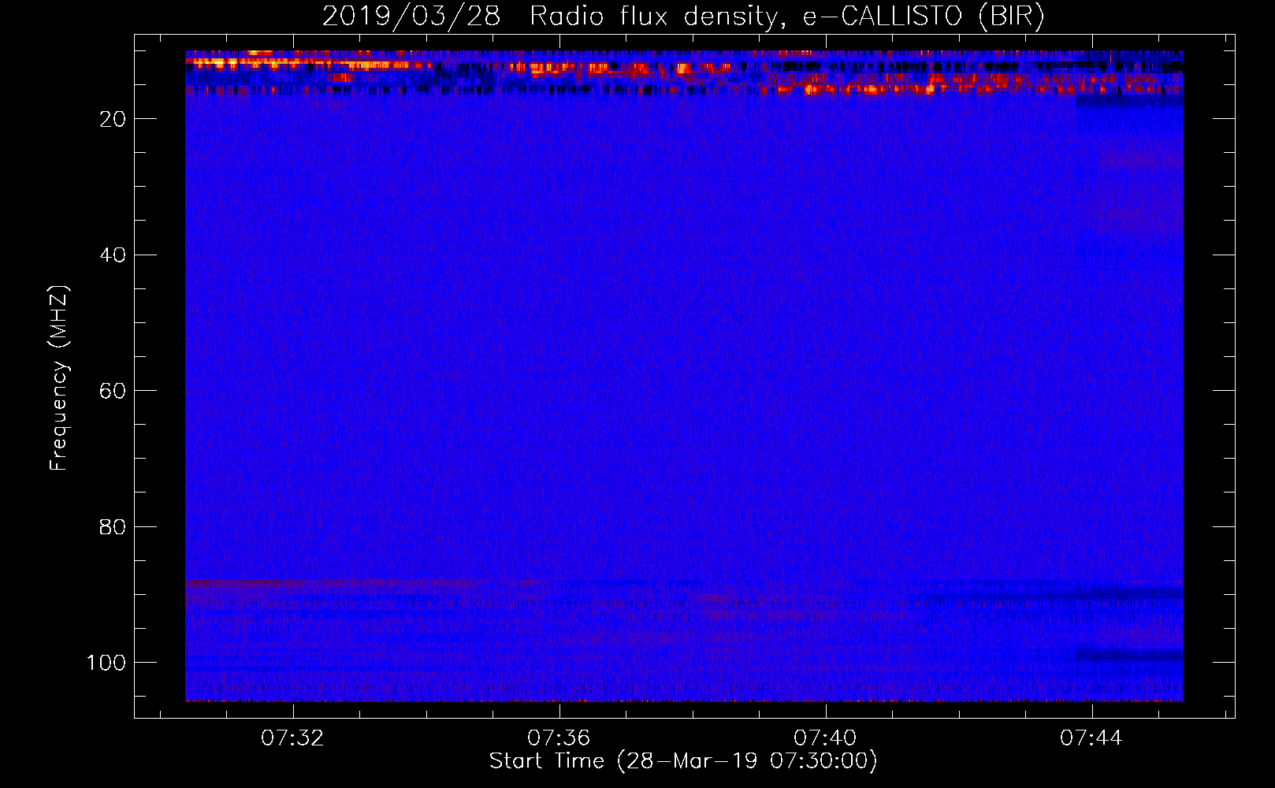
Task: Click the '07:44' time tick label
Action: (1091, 738)
